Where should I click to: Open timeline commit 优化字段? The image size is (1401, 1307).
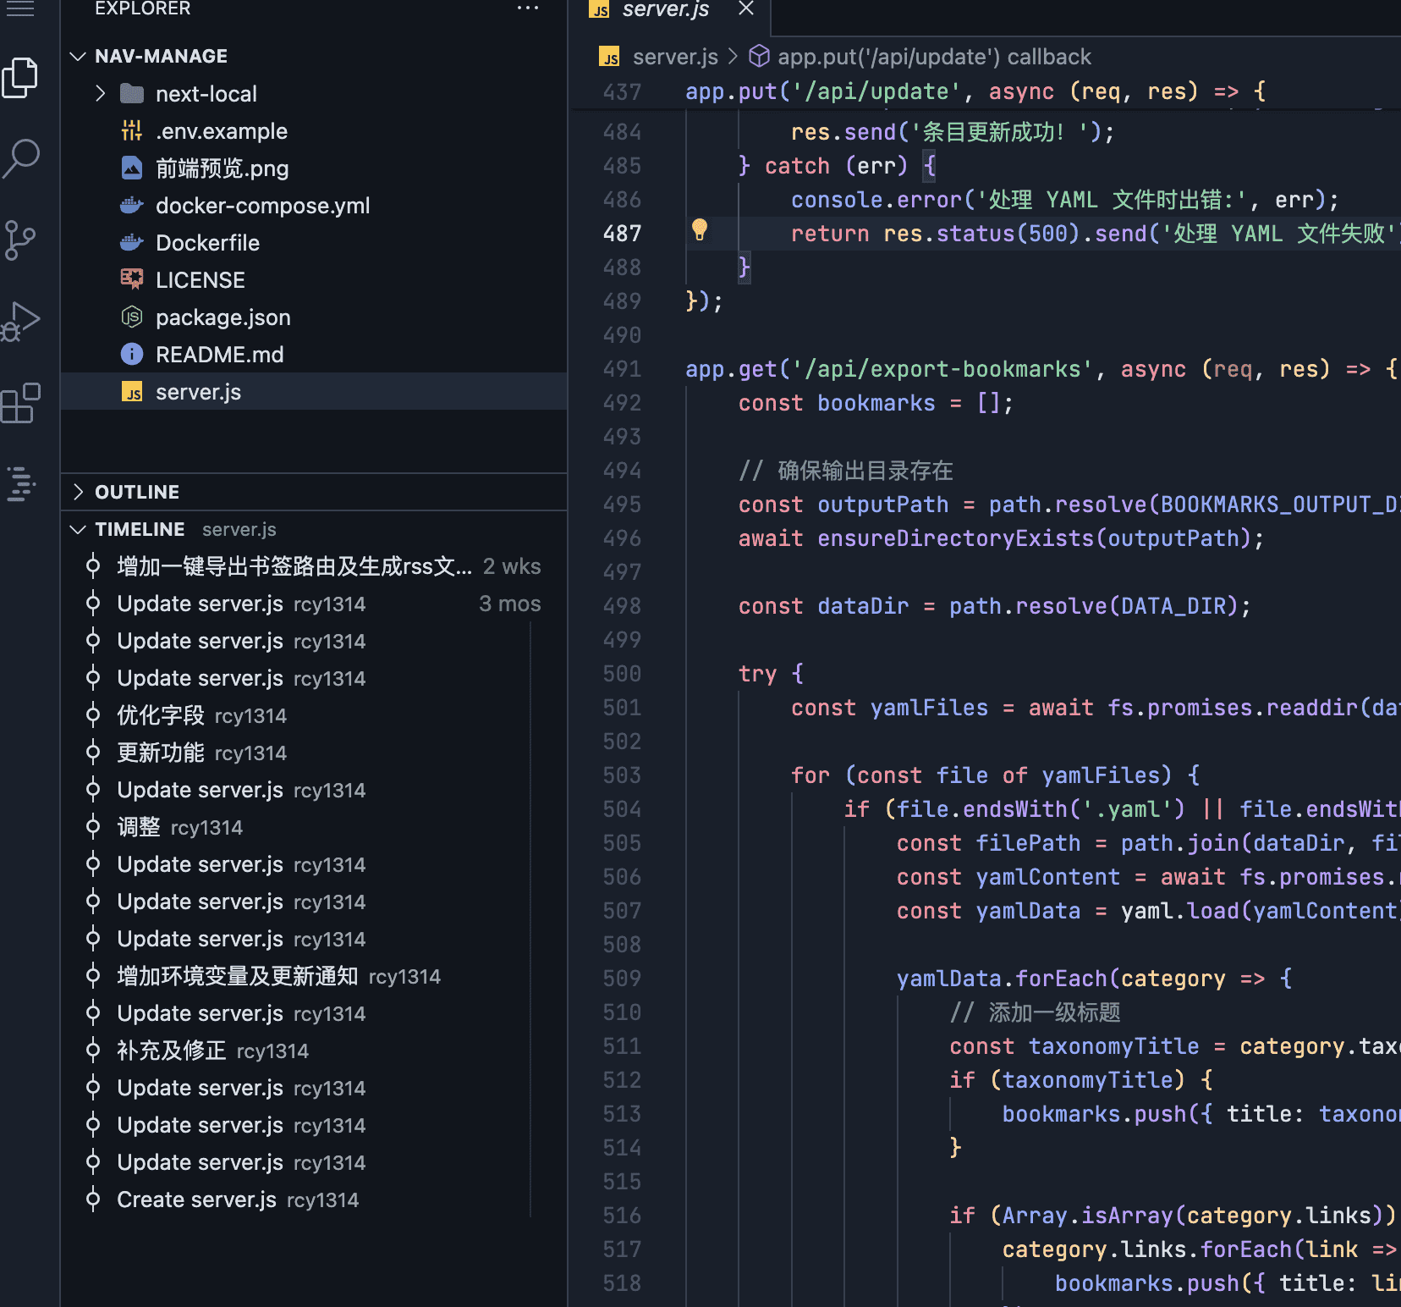coord(314,714)
